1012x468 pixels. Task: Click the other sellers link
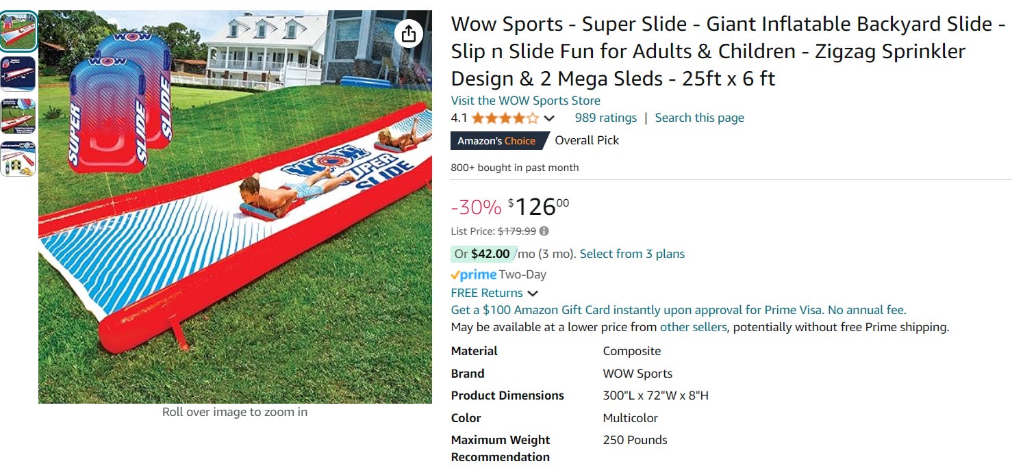pos(693,327)
